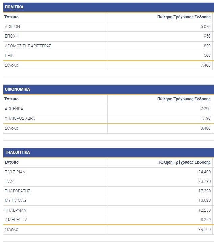Click the ΟΙΚΟΝΟΜΙΚΑ section header

18,89
